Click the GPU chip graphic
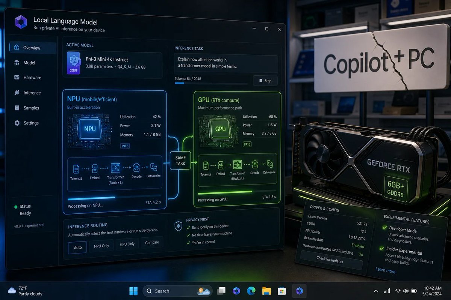This screenshot has height=300, width=451. (219, 128)
